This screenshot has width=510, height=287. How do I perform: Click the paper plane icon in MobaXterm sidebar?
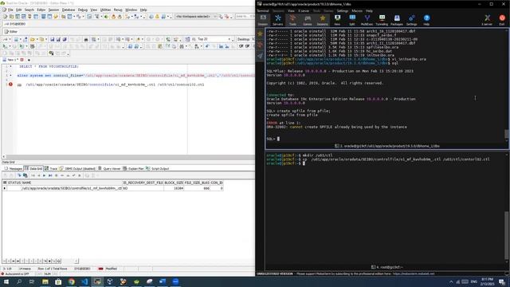click(260, 56)
